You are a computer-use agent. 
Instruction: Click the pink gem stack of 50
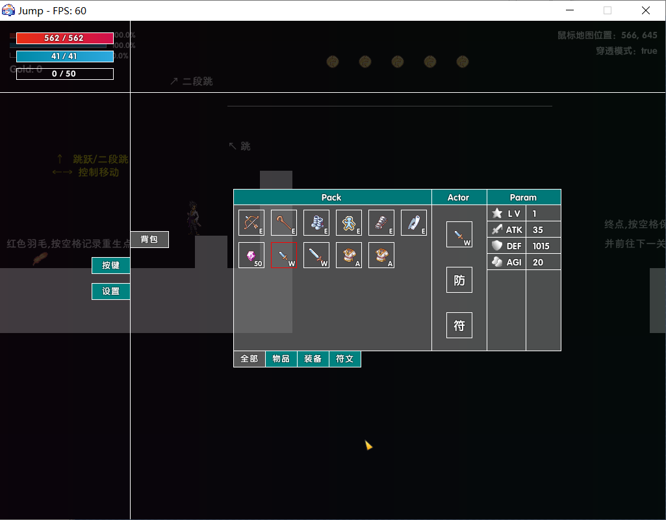coord(251,255)
